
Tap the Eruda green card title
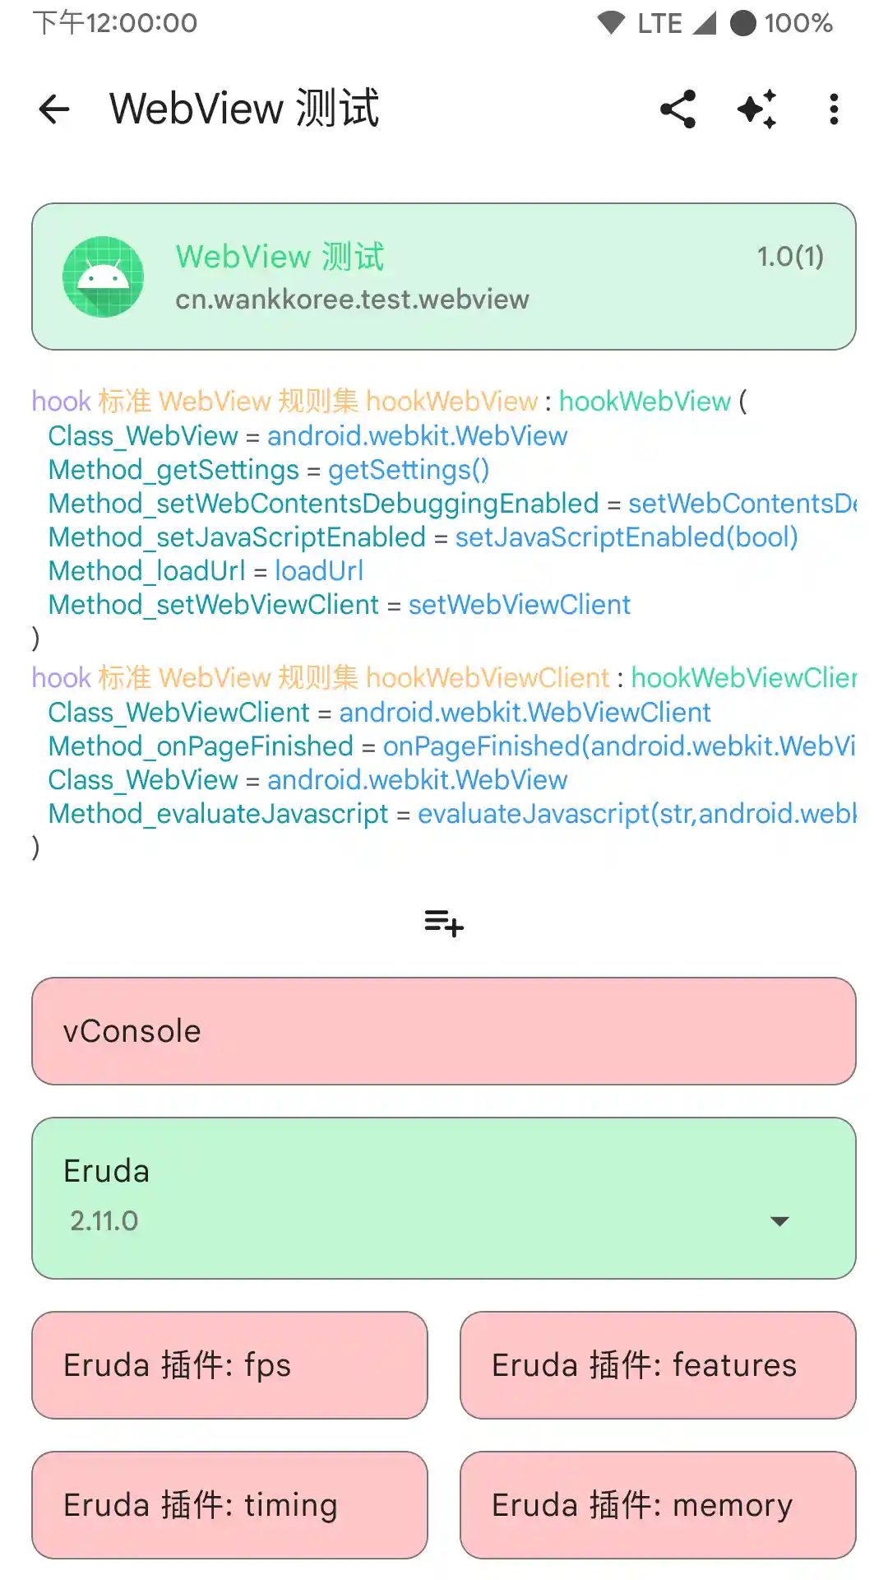point(107,1171)
